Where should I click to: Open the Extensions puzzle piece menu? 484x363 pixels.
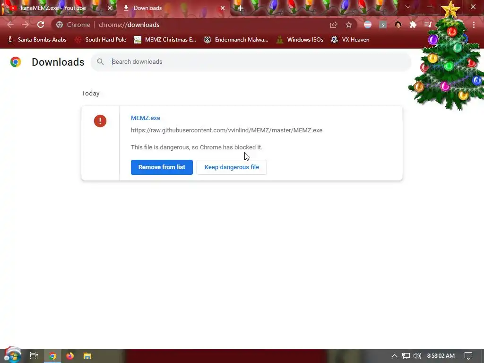point(413,25)
